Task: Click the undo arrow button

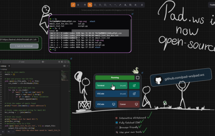Action: [x=9, y=132]
